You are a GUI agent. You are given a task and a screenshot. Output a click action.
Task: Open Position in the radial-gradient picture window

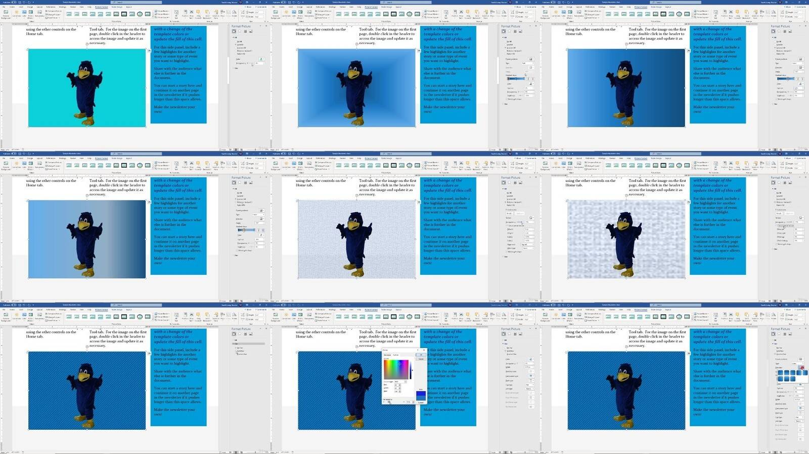click(455, 14)
